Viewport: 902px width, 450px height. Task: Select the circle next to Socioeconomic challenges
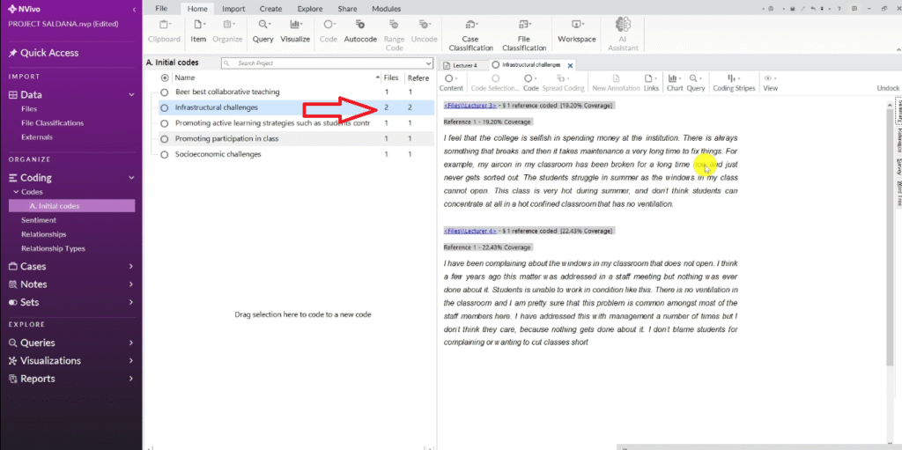pos(165,154)
